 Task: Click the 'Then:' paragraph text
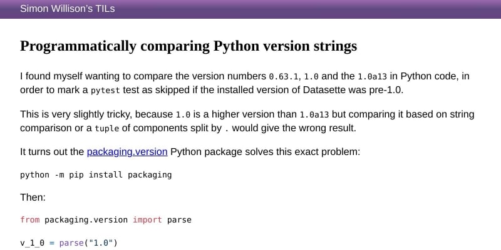tap(33, 197)
